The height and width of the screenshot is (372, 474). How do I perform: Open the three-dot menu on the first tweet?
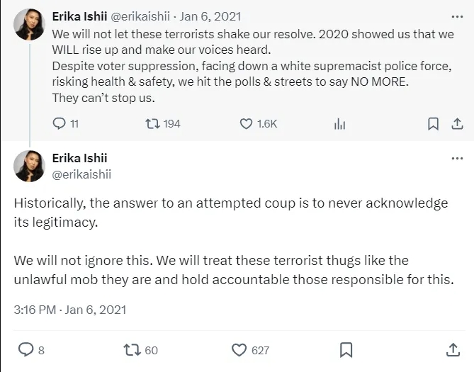pos(457,16)
